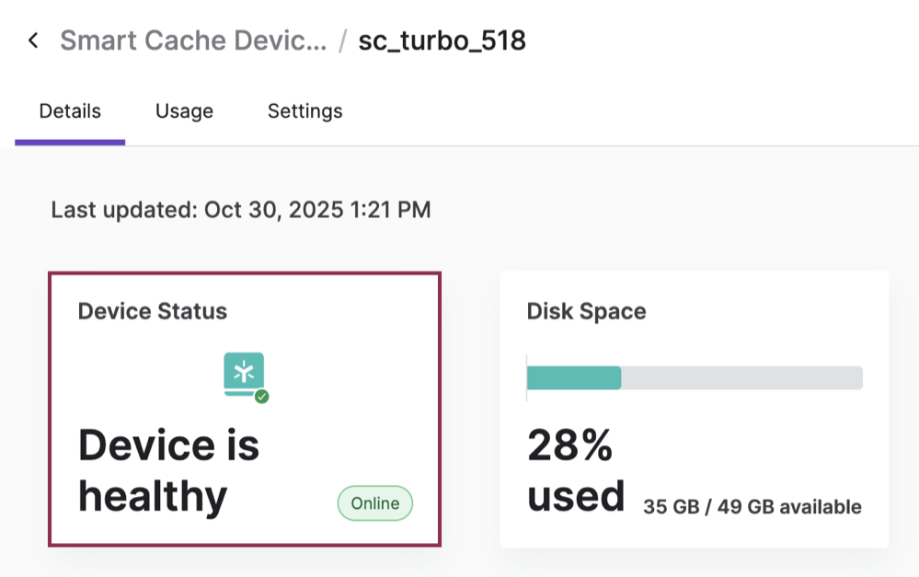919x577 pixels.
Task: Click the Disk Space card title
Action: pos(585,311)
